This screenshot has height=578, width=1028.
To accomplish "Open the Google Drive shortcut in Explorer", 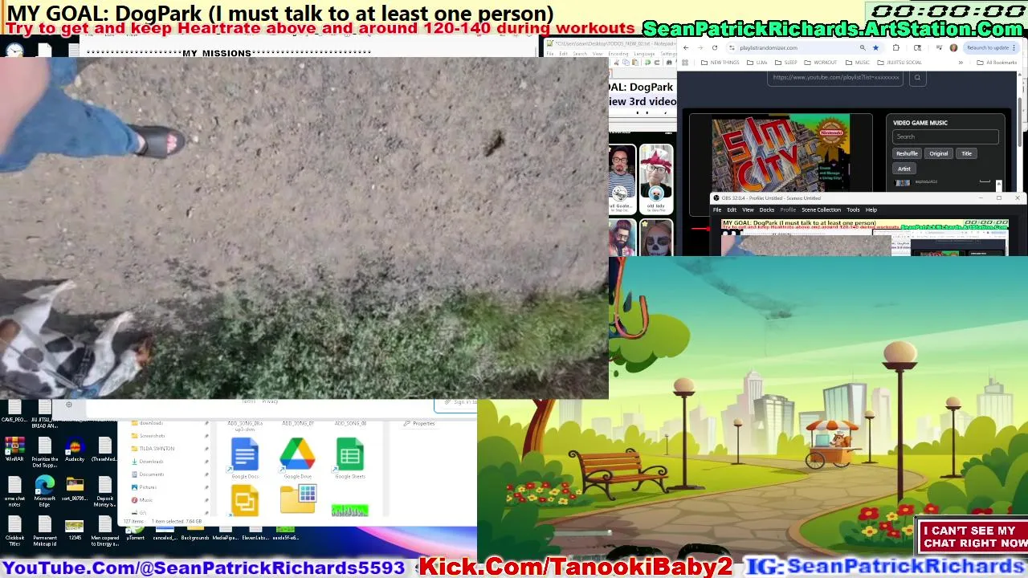I will tap(297, 458).
